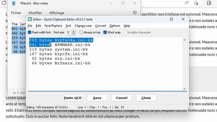Click the Bloc-notes app icon in title bar
The height and width of the screenshot is (122, 217).
[x=14, y=3]
